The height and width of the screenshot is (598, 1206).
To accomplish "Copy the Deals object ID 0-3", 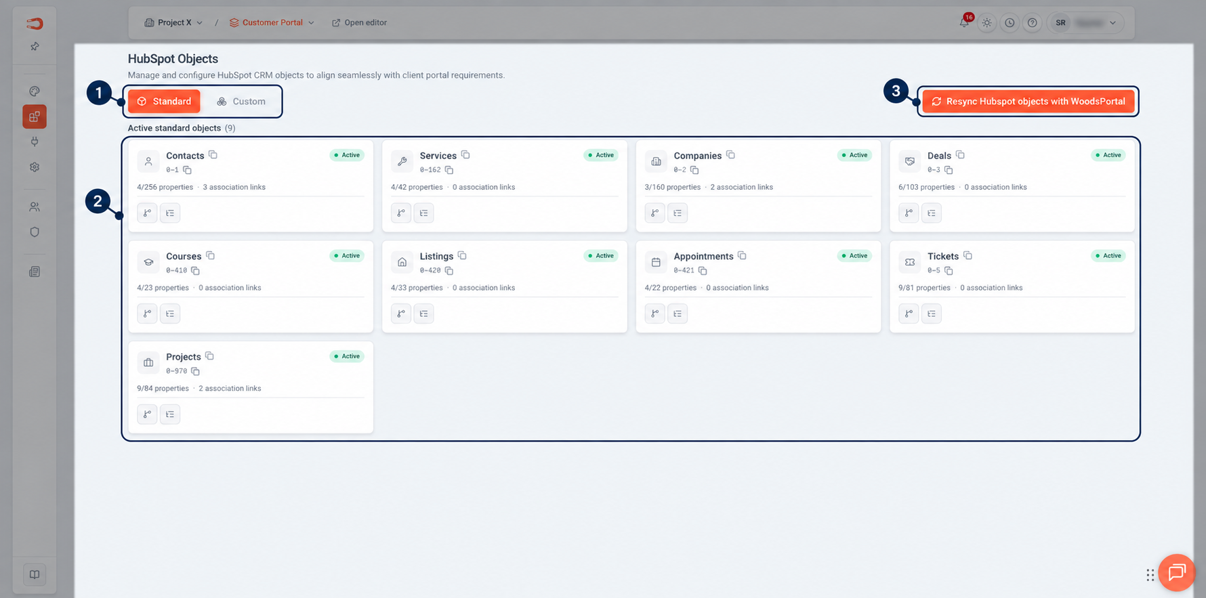I will pyautogui.click(x=949, y=170).
